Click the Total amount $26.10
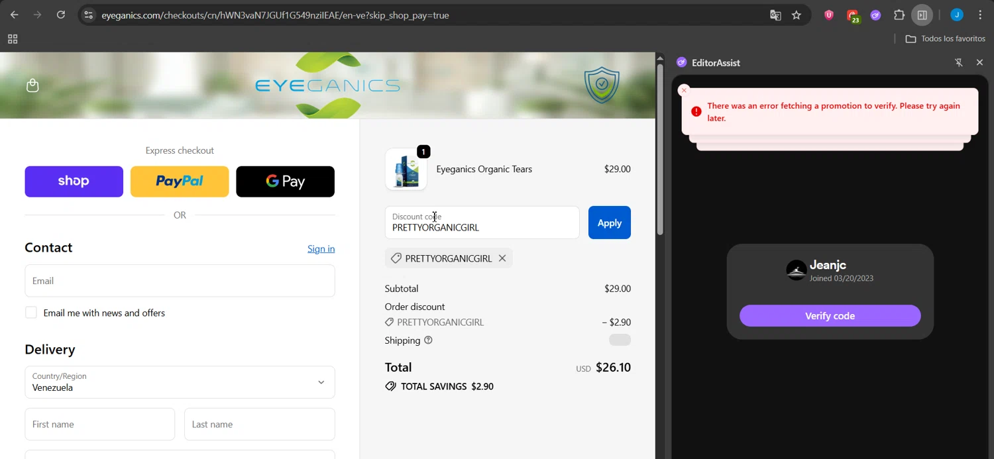This screenshot has height=459, width=994. click(x=613, y=367)
